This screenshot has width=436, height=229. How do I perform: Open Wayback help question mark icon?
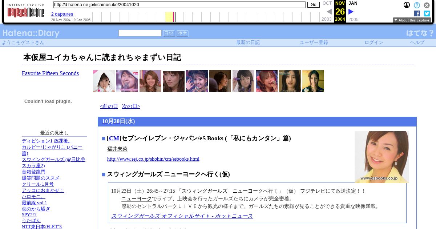417,5
